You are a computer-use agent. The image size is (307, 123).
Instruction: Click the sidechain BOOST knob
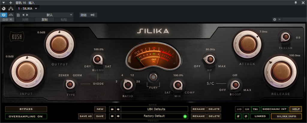click(235, 85)
